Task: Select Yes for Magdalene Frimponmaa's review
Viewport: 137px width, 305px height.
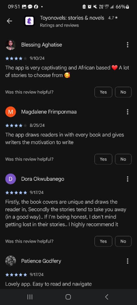Action: 103,159
